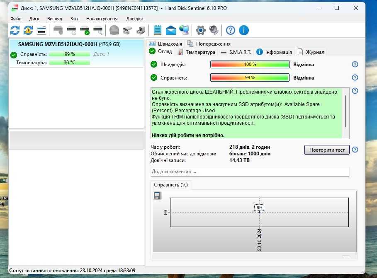
Task: Click the toolbar icon of computer with drive
Action: 141,30
